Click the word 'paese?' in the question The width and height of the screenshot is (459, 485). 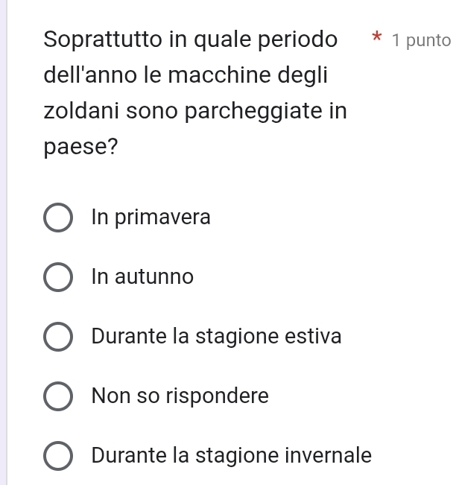[80, 147]
